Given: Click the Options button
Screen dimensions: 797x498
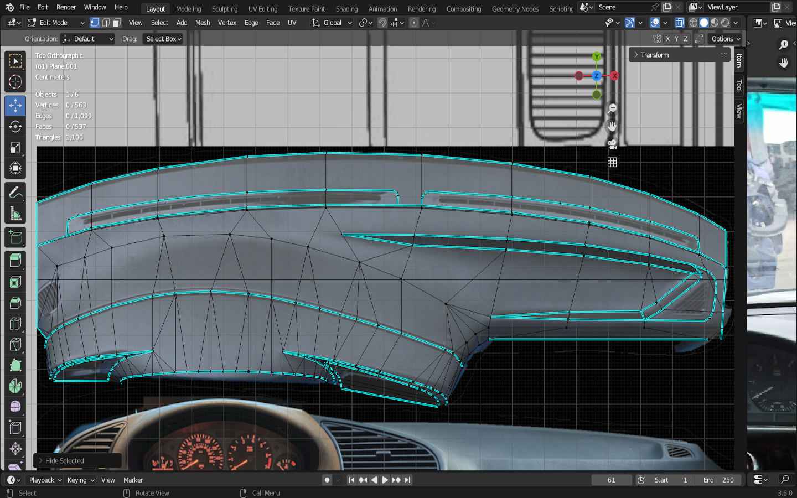Looking at the screenshot, I should tap(726, 39).
